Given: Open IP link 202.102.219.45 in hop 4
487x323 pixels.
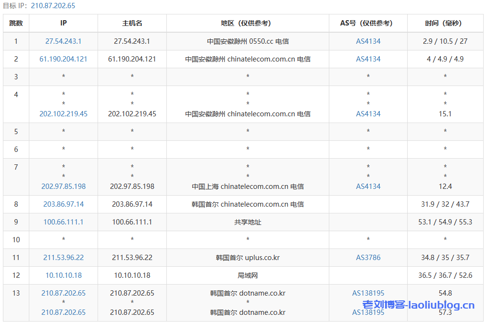Looking at the screenshot, I should point(63,114).
